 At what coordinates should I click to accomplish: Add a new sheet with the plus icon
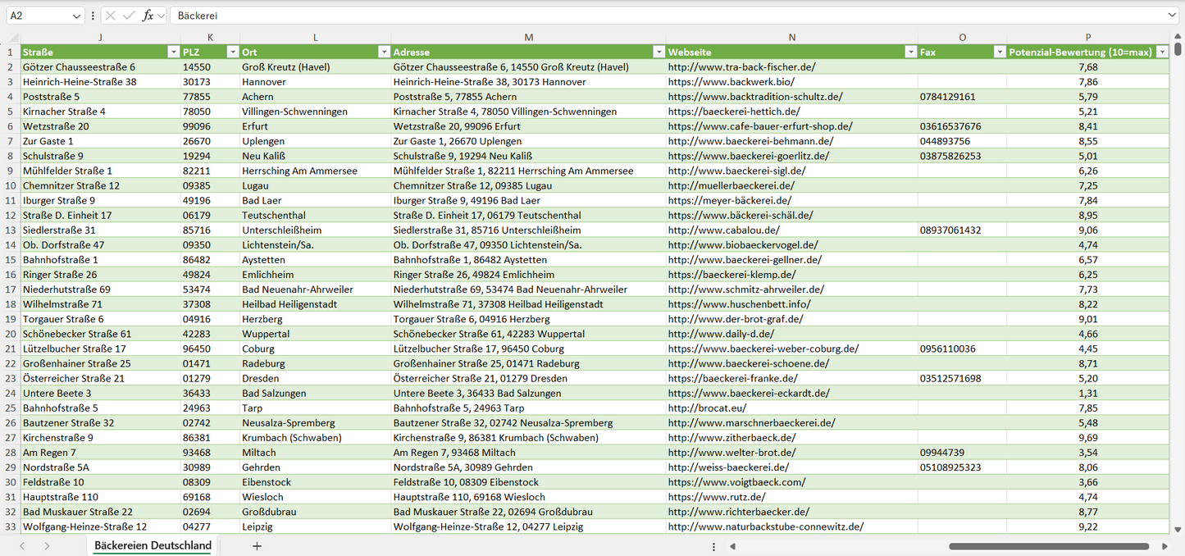tap(257, 545)
